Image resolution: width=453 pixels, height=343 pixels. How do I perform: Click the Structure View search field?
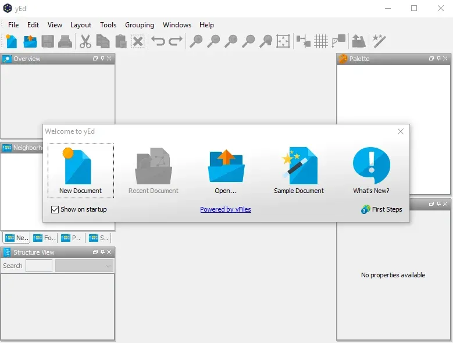pyautogui.click(x=39, y=266)
